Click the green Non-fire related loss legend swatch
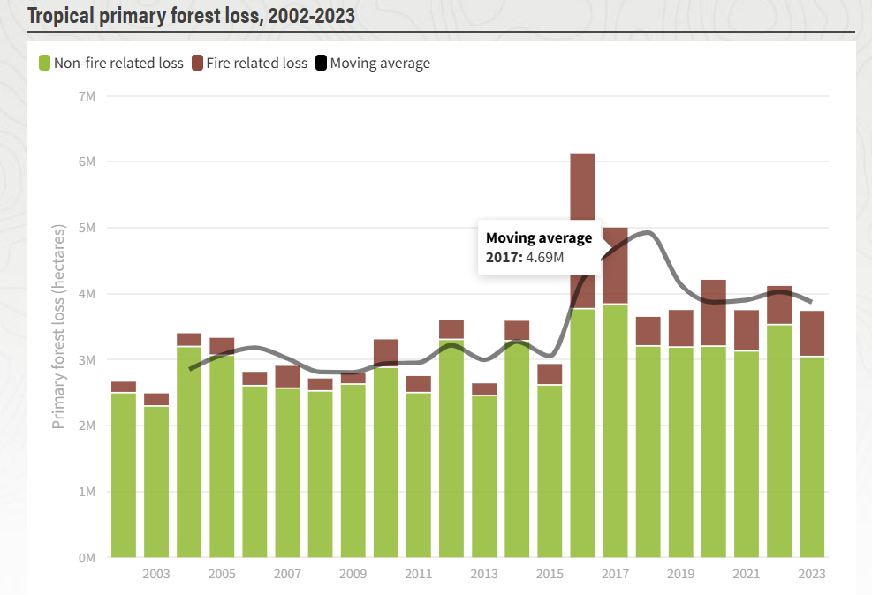The height and width of the screenshot is (595, 872). [x=43, y=64]
